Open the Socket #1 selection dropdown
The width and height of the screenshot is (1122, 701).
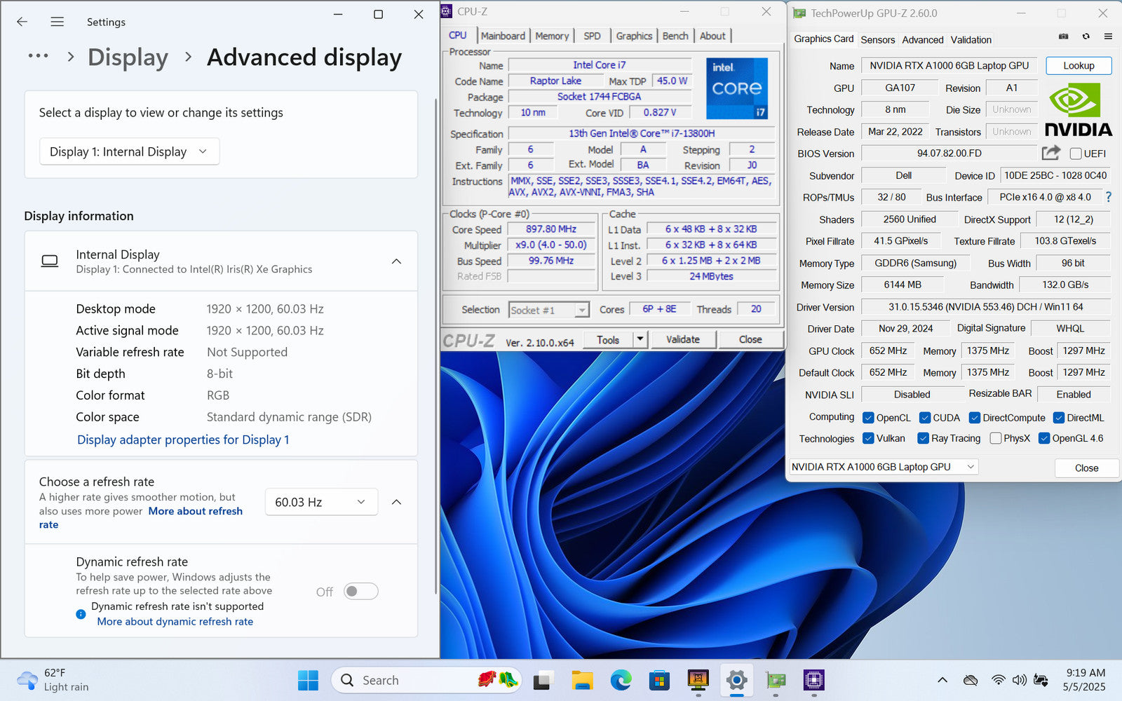(548, 310)
